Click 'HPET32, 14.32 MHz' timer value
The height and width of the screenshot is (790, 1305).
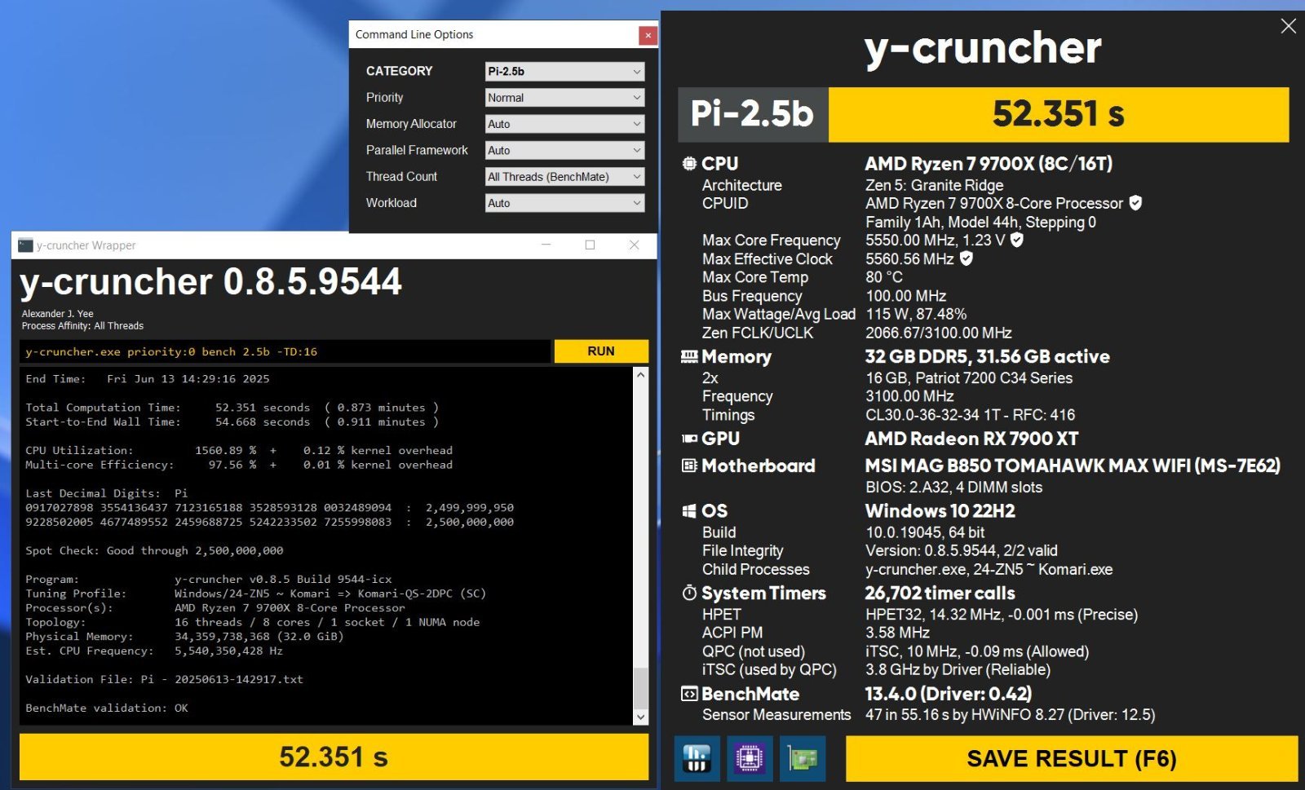934,614
